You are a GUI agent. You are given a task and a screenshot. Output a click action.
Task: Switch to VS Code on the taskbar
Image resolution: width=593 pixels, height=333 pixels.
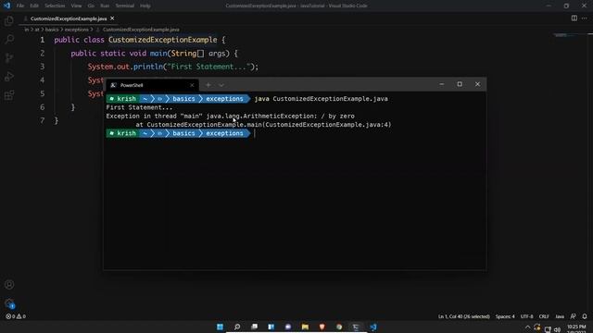[x=373, y=327]
